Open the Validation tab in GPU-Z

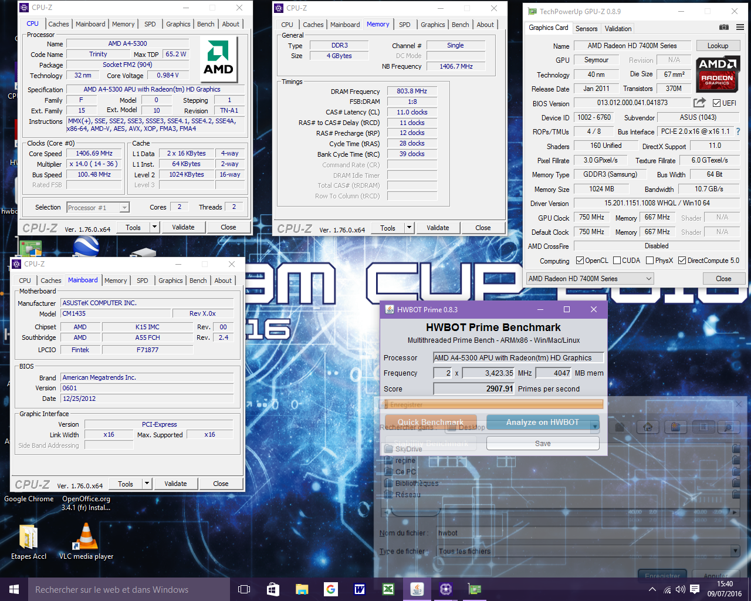coord(618,28)
